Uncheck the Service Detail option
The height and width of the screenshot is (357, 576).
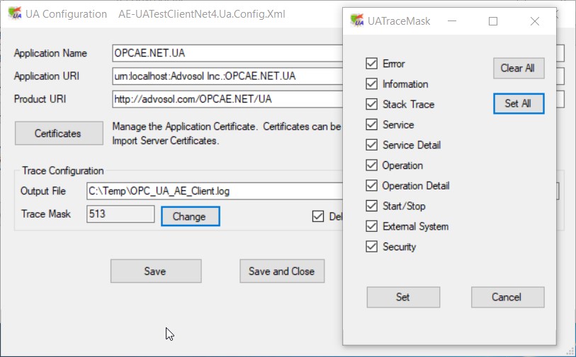[371, 145]
